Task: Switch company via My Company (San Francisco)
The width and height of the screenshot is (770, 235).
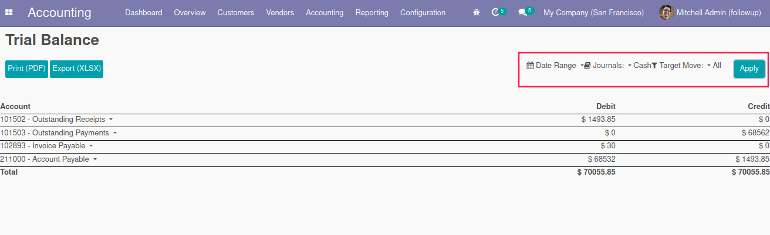Action: pos(593,12)
